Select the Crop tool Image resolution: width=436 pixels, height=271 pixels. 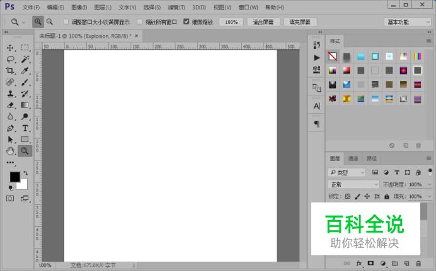10,70
